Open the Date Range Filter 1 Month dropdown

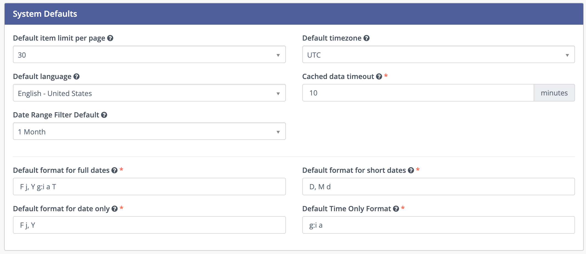(149, 131)
